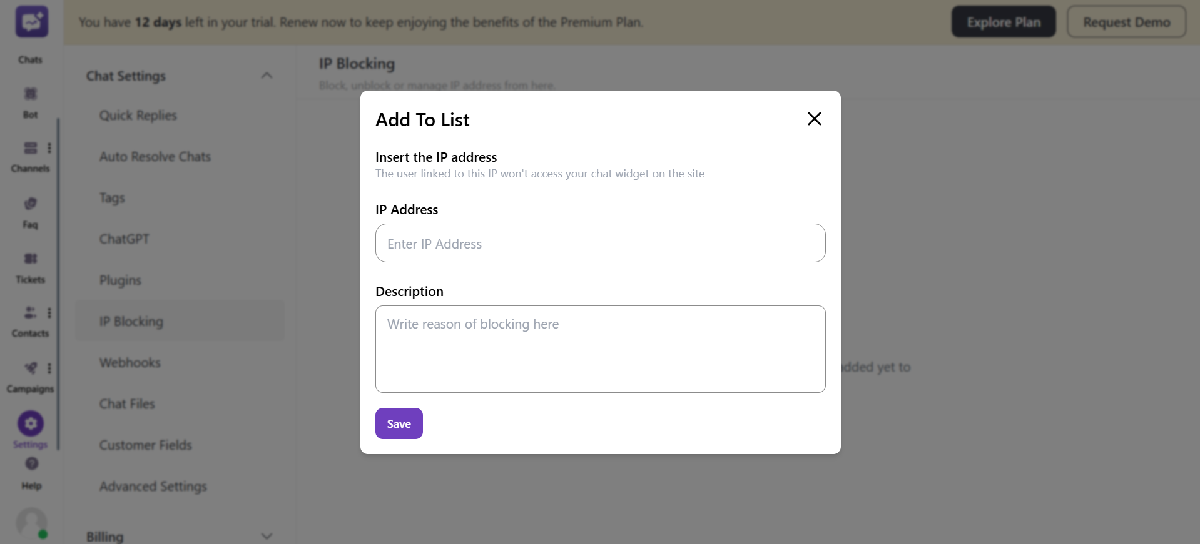The width and height of the screenshot is (1200, 544).
Task: Open the profile avatar at bottom-left
Action: tap(29, 525)
